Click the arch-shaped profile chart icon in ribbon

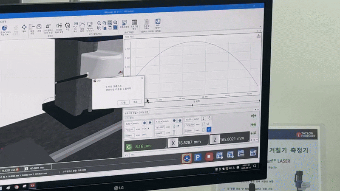pyautogui.click(x=82, y=25)
